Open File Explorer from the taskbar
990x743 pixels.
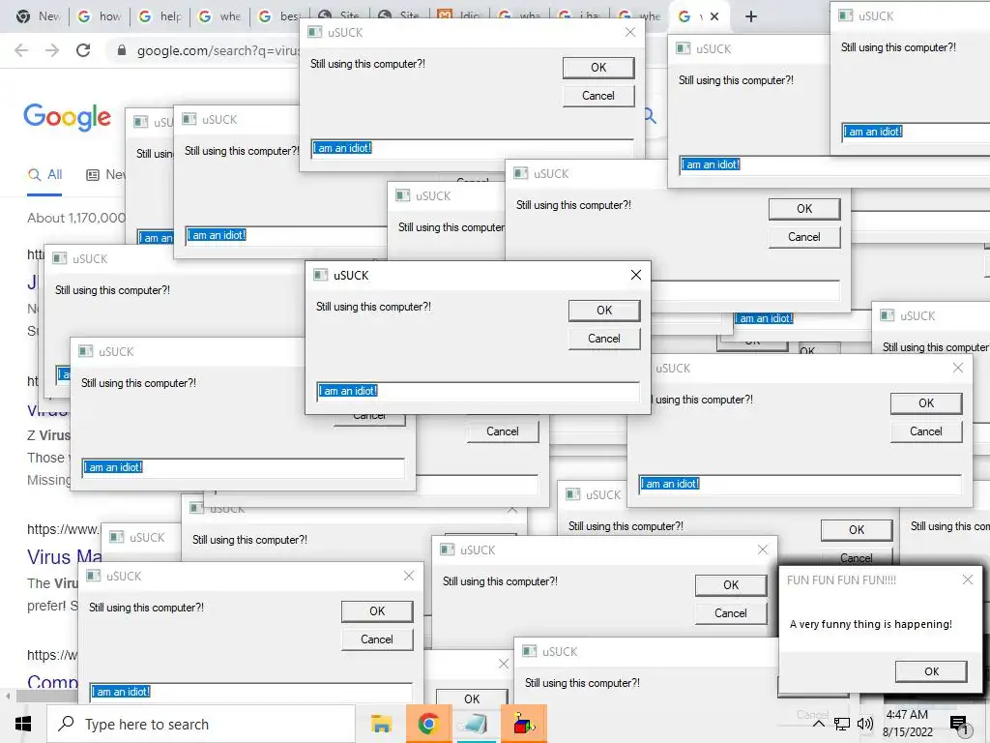coord(381,724)
